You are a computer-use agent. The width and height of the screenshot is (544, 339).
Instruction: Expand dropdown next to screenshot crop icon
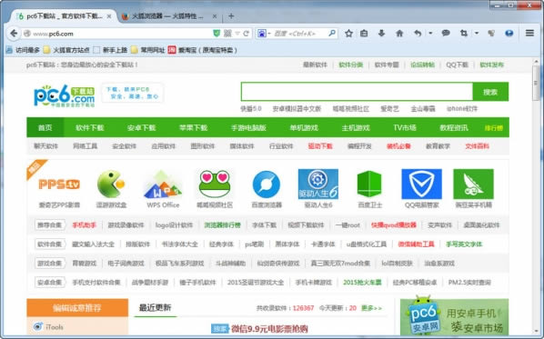coord(477,34)
